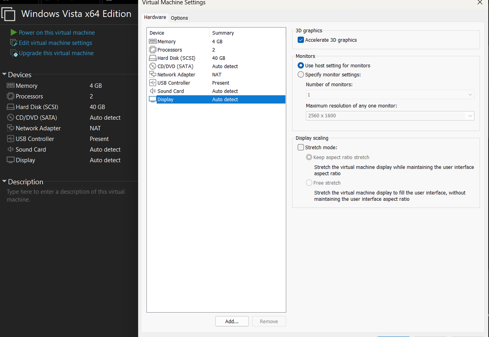Click the upgrade virtual machine icon
The height and width of the screenshot is (337, 489).
click(x=14, y=53)
